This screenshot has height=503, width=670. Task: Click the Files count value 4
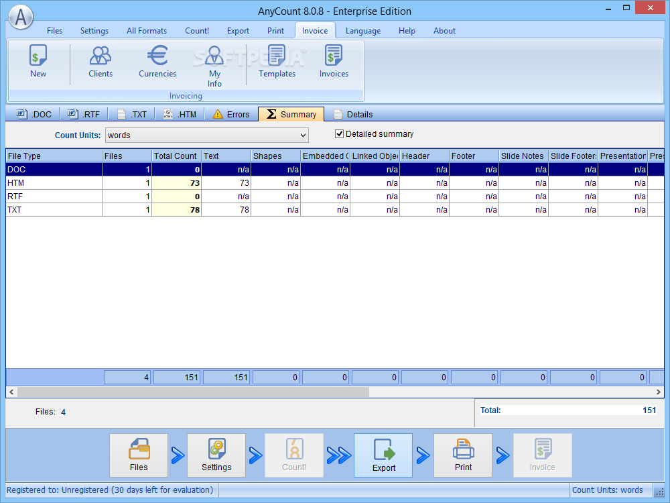coord(63,412)
